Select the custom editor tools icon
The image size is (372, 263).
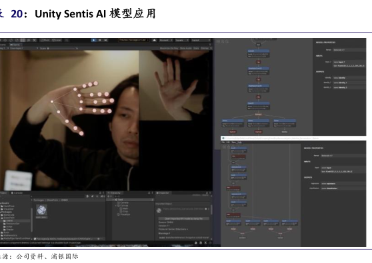(x=35, y=40)
